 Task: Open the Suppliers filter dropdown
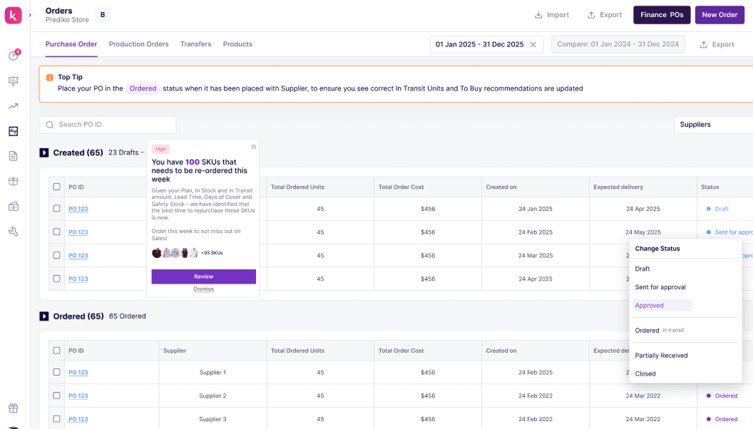pos(714,125)
